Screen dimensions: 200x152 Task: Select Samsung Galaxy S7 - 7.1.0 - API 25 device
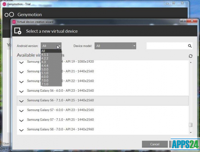pos(103,120)
